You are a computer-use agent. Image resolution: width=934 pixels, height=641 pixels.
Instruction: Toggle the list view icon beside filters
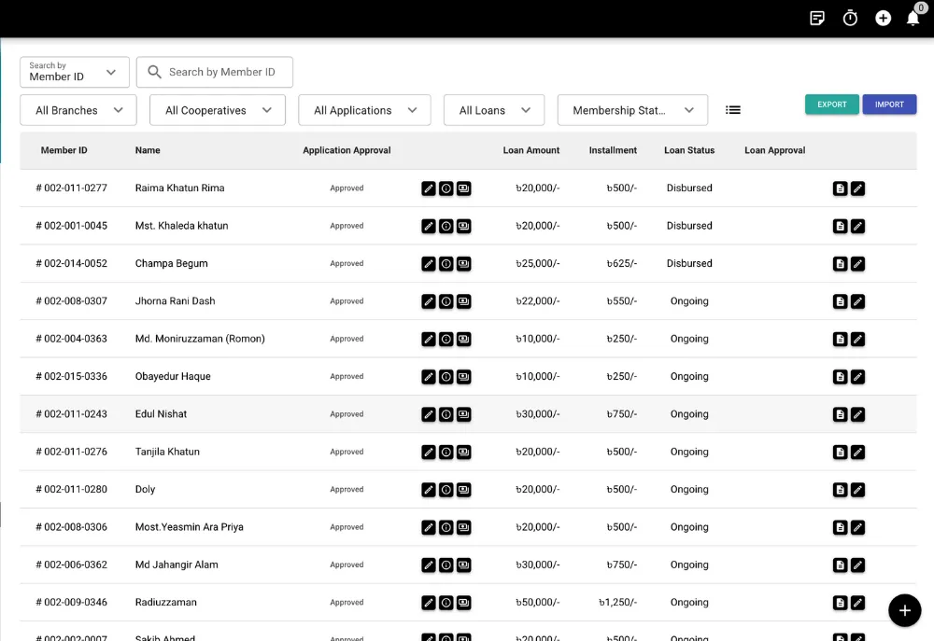click(x=732, y=110)
